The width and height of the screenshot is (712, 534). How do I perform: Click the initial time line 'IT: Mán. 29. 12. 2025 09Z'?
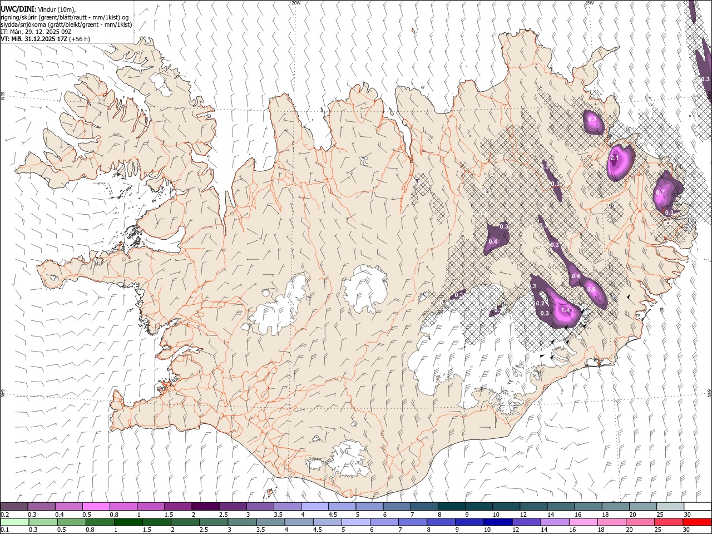pyautogui.click(x=36, y=32)
